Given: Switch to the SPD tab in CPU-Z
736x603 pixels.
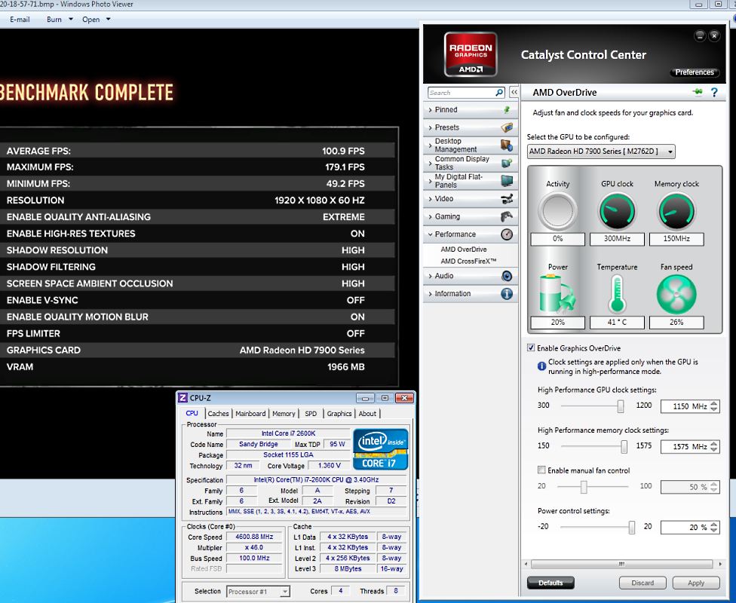Looking at the screenshot, I should tap(311, 413).
